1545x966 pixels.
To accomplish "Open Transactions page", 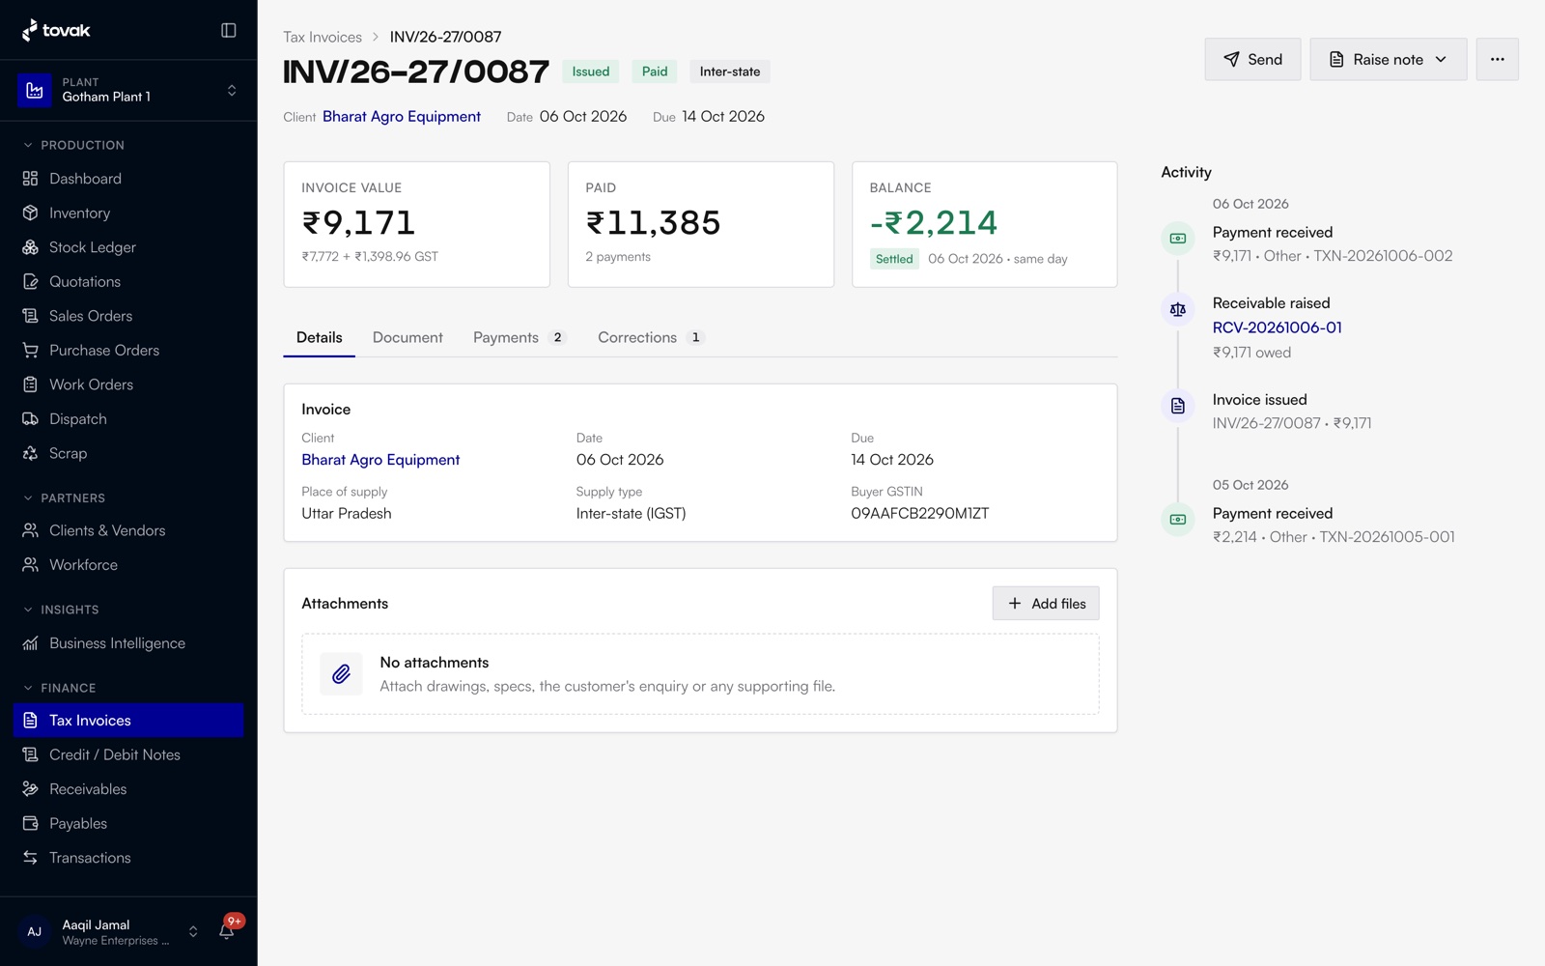I will click(128, 858).
